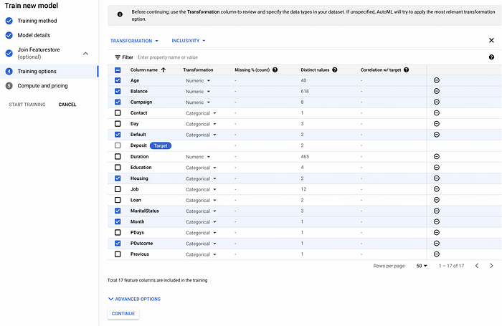This screenshot has width=502, height=326.
Task: Open the Balance transformation Numeric dropdown
Action: click(x=198, y=92)
